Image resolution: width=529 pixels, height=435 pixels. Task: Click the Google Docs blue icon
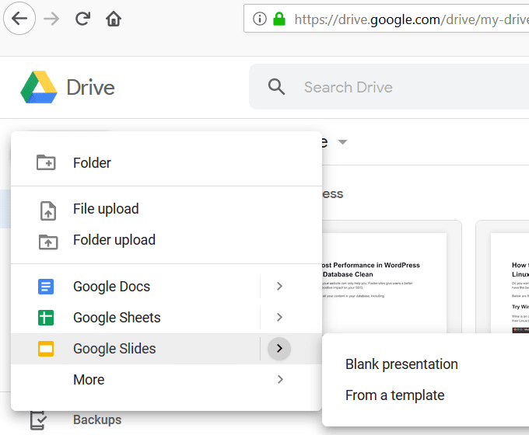tap(46, 287)
